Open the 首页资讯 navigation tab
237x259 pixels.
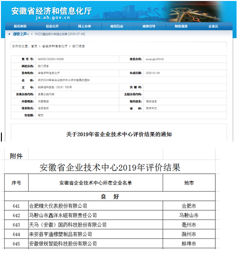point(20,26)
